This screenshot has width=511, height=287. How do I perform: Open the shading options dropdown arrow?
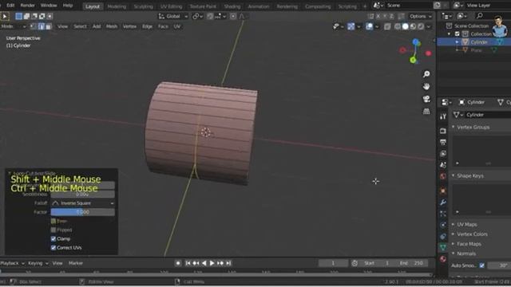click(429, 26)
